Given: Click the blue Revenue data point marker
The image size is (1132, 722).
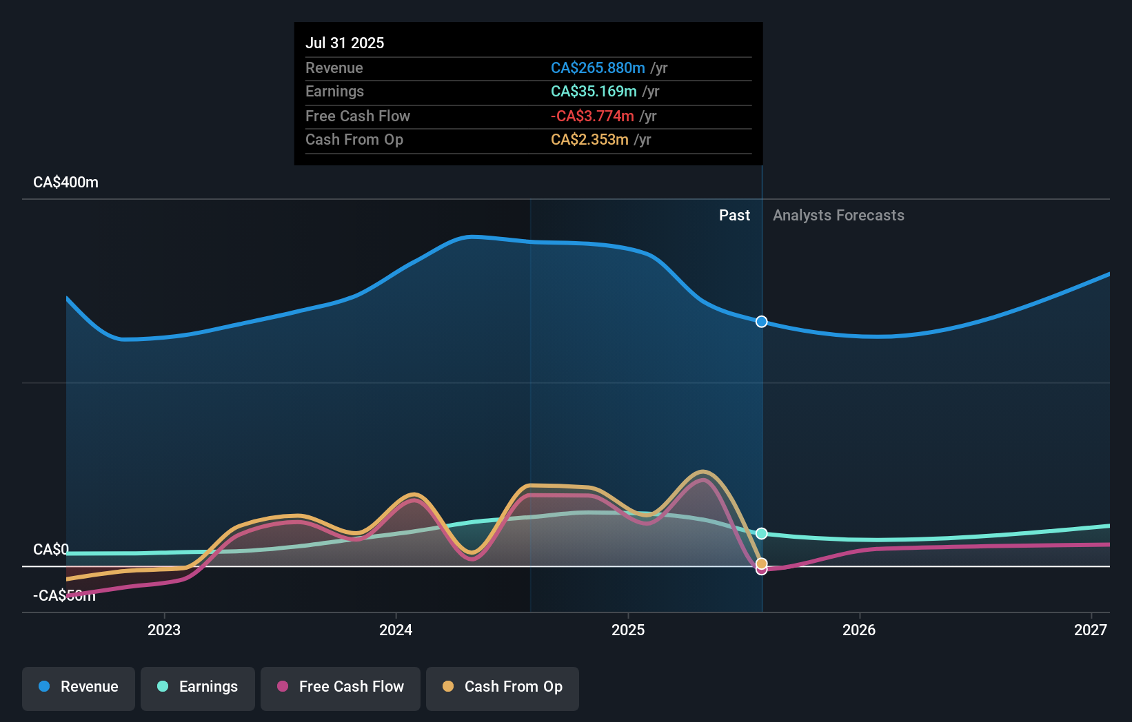Looking at the screenshot, I should tap(761, 322).
